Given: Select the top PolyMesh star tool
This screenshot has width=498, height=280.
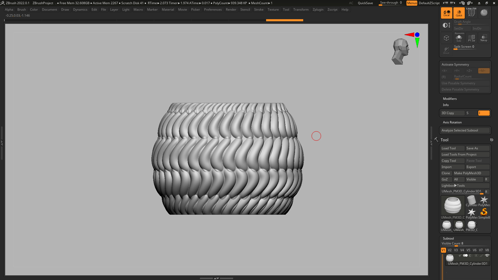Looking at the screenshot, I should click(x=484, y=201).
